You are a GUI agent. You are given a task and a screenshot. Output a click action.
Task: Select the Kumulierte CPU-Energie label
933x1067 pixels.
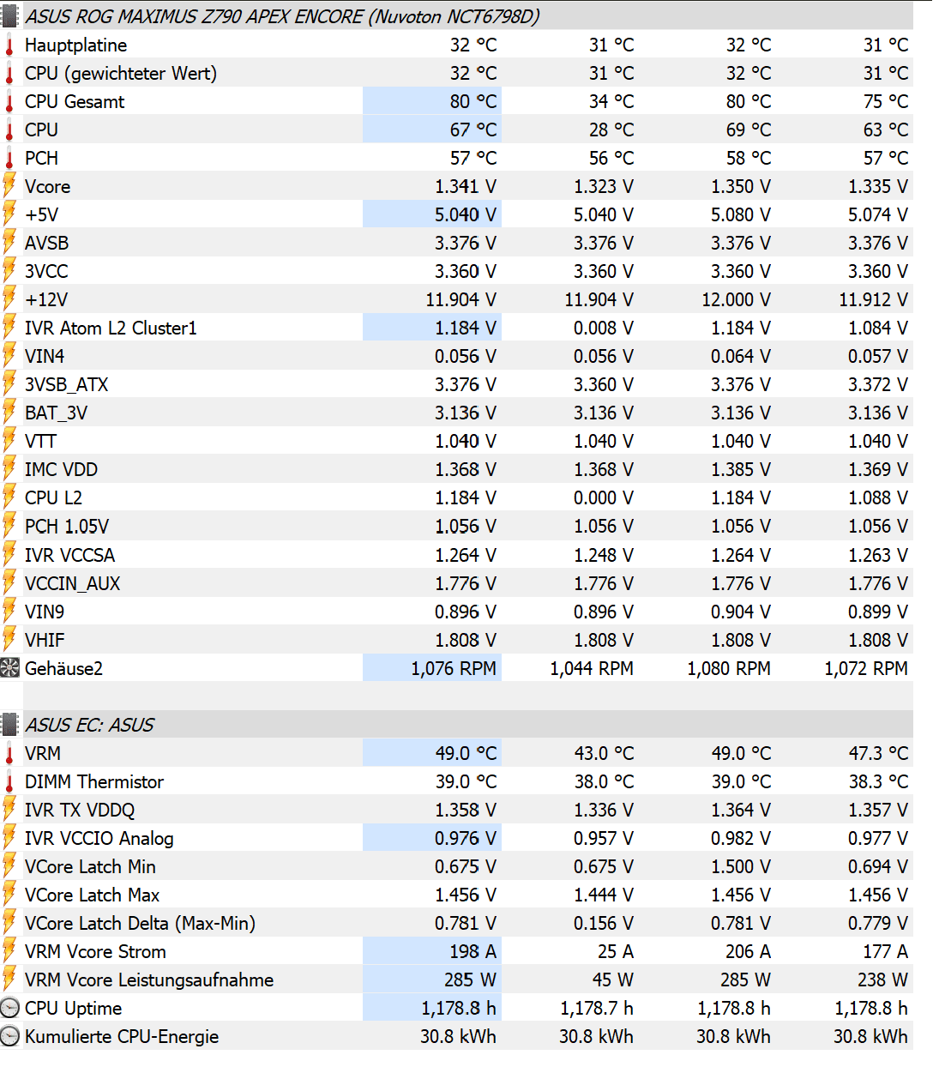coord(122,1036)
